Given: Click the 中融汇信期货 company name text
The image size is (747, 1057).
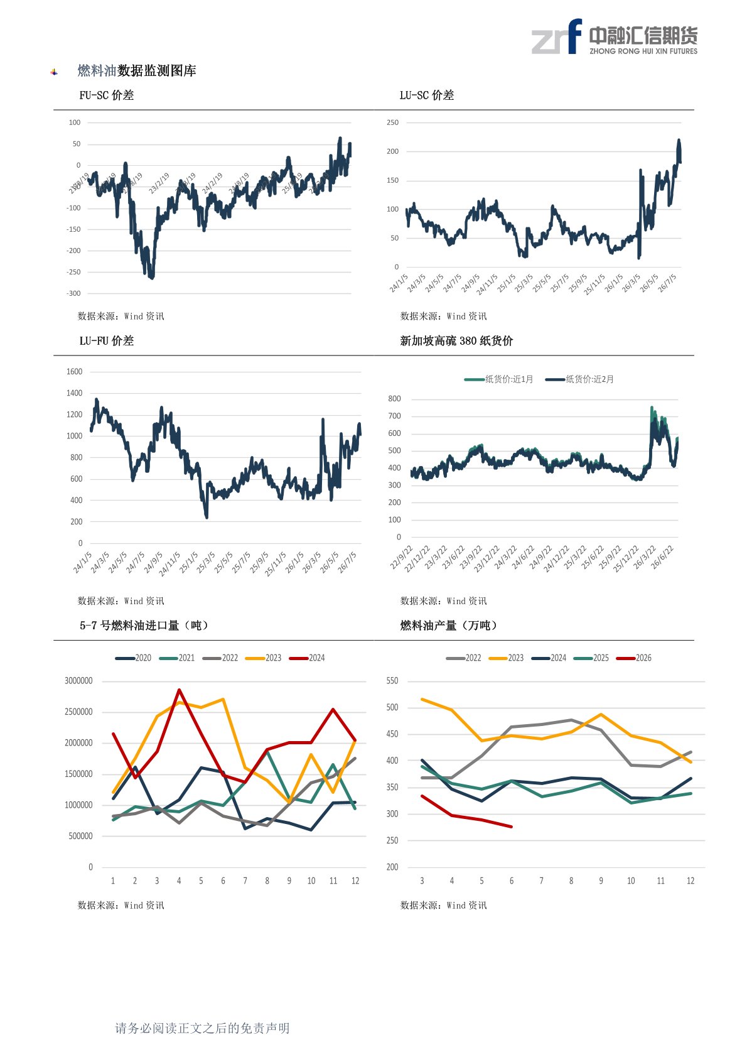Looking at the screenshot, I should (643, 35).
